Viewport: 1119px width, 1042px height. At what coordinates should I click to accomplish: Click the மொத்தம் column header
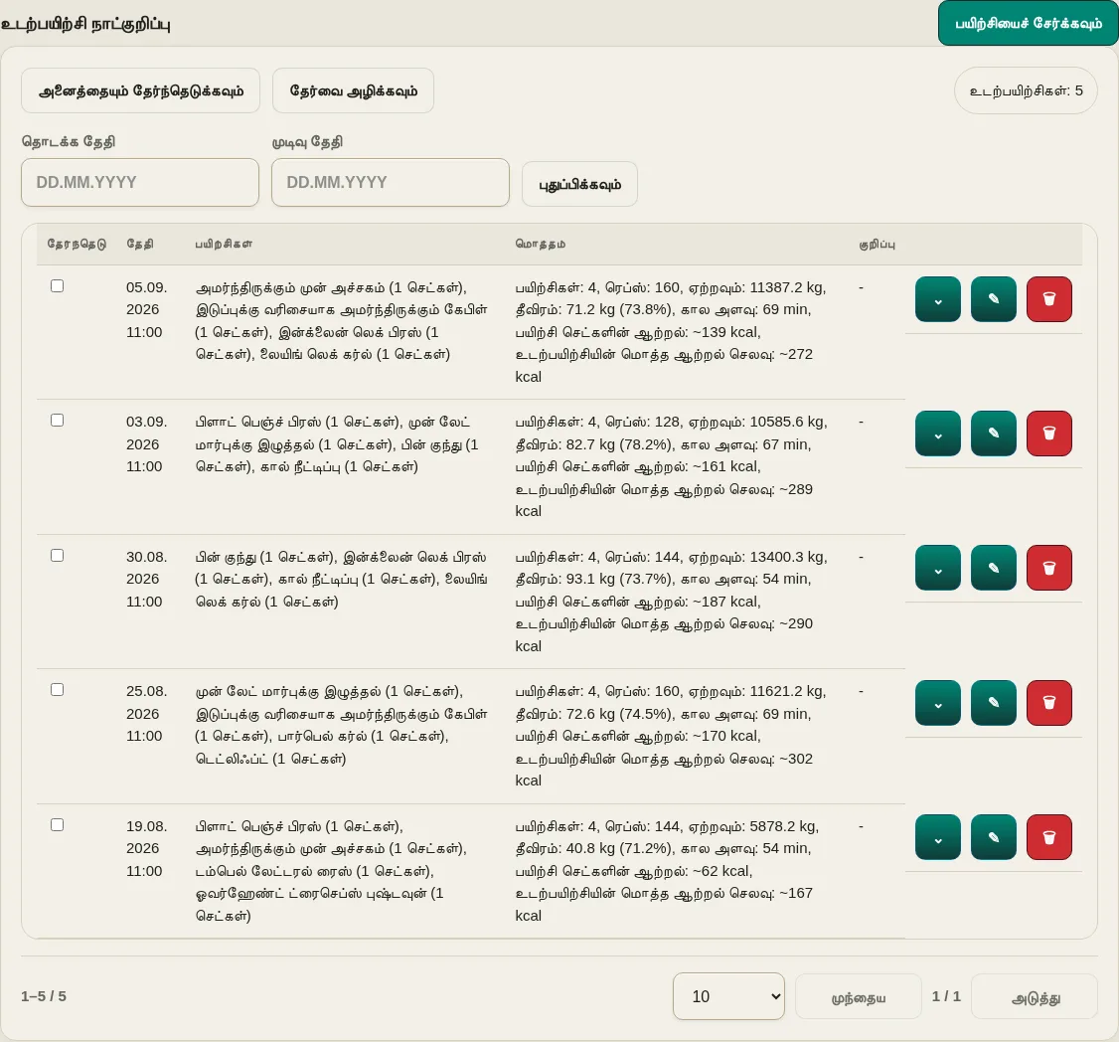(541, 245)
